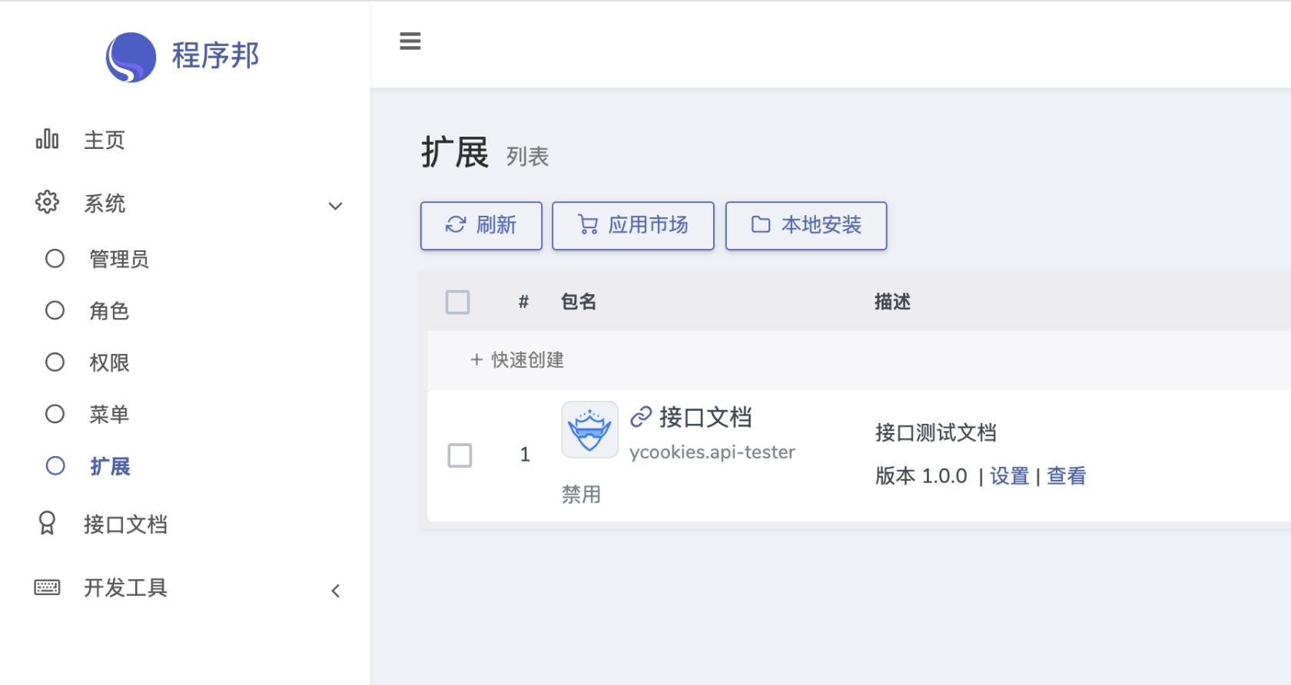Click the hamburger menu icon
The image size is (1291, 685).
[410, 41]
